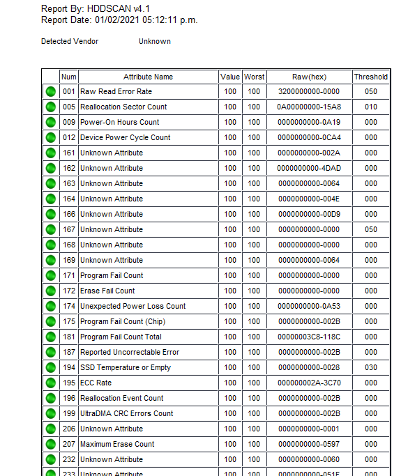Click green status icon for Maximum Erase Count
The height and width of the screenshot is (476, 408).
[51, 444]
